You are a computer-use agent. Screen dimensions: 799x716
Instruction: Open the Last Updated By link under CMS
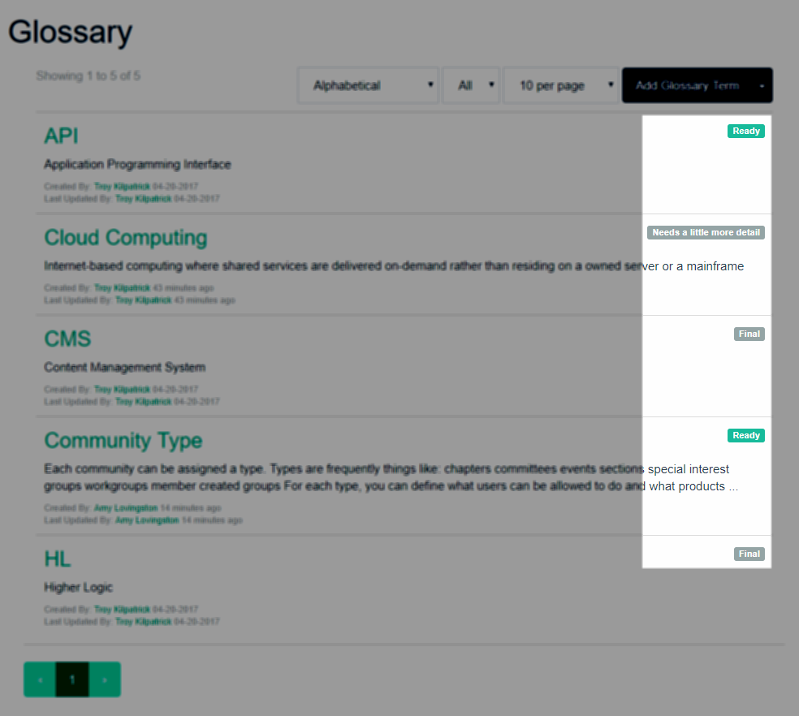[x=143, y=402]
